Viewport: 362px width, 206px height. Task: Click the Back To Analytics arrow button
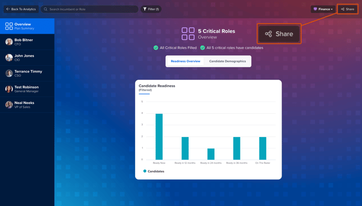coord(21,9)
